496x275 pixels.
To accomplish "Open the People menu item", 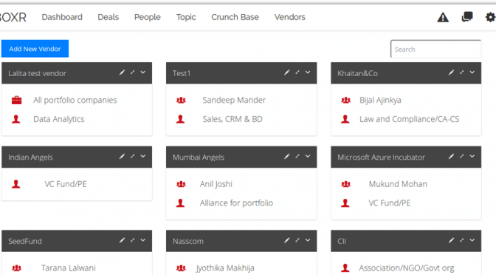I will tap(148, 17).
